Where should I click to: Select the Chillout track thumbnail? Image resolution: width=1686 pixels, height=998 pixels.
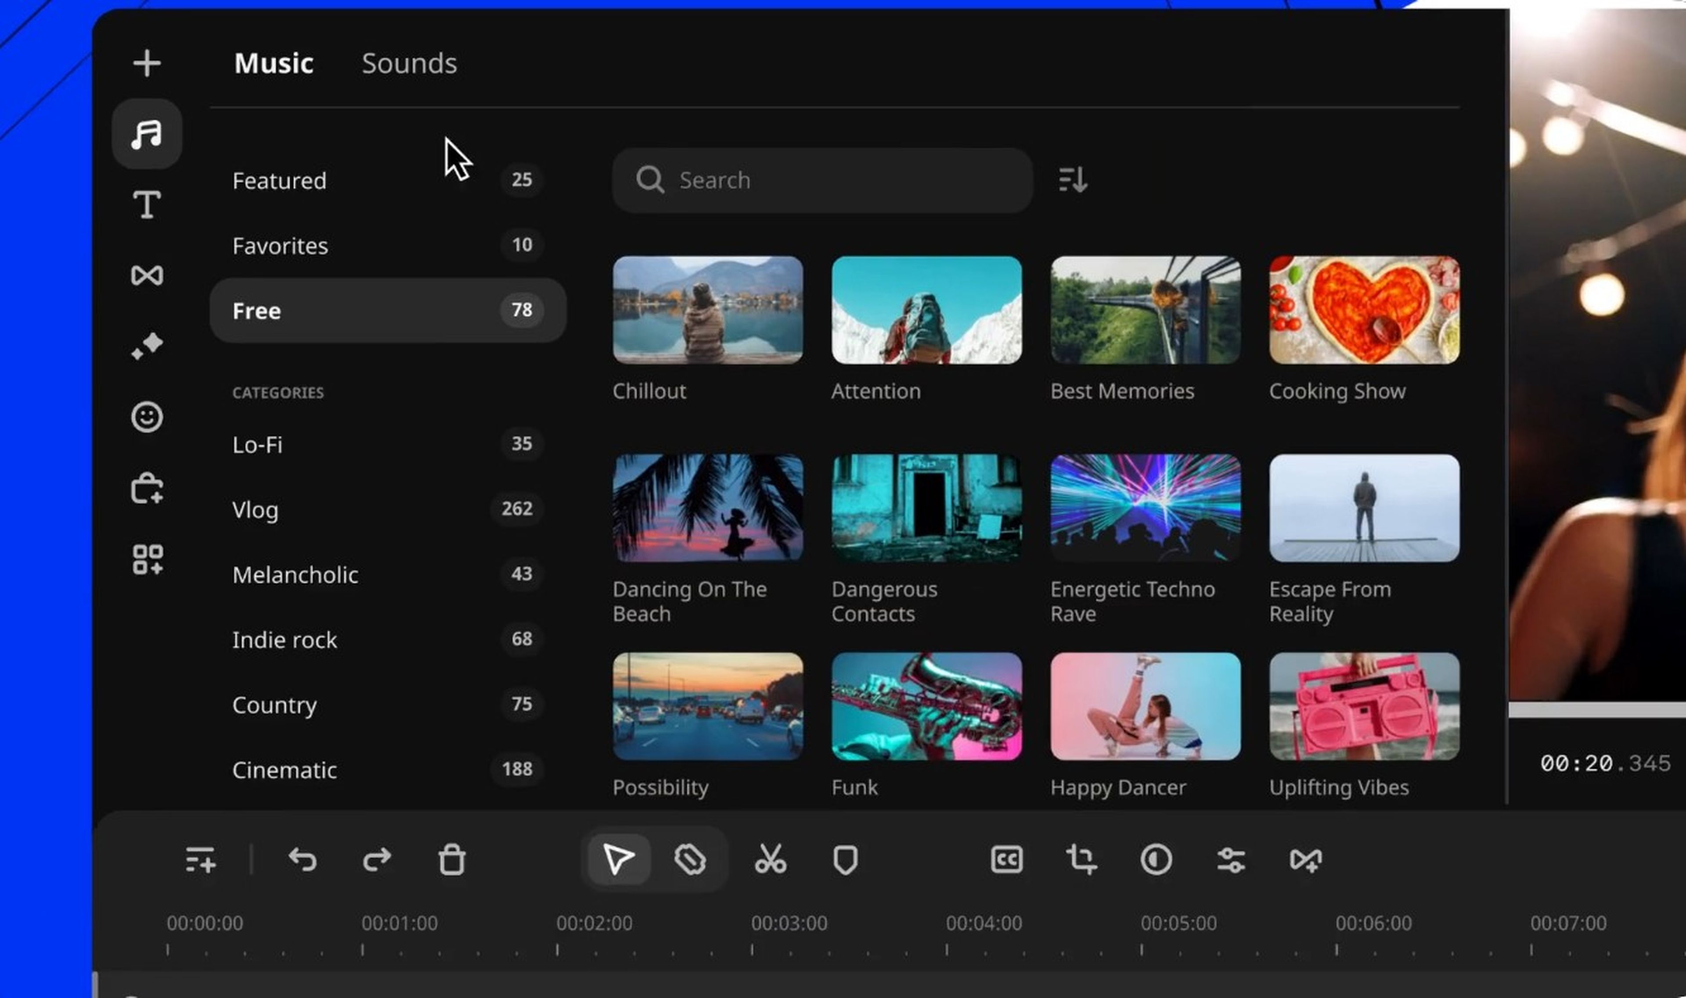tap(707, 310)
